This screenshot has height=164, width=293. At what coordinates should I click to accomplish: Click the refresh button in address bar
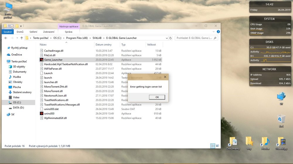(171, 38)
